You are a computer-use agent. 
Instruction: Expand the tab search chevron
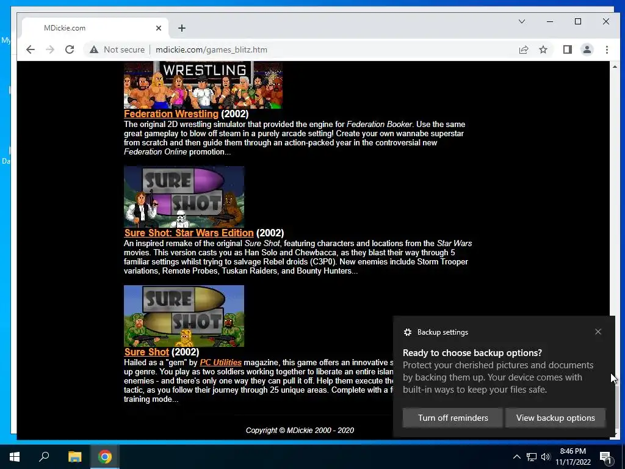click(x=521, y=21)
